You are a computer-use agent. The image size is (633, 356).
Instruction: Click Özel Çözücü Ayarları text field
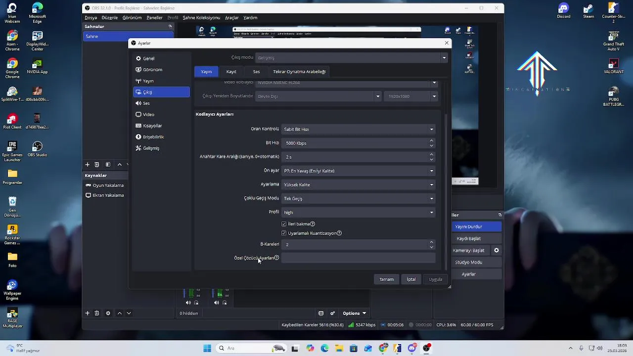[358, 258]
